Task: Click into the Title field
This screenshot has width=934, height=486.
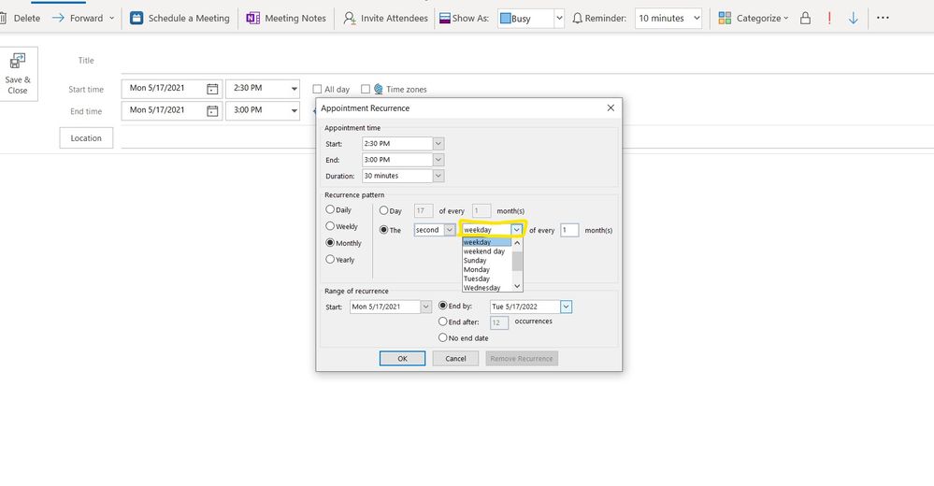Action: click(527, 61)
